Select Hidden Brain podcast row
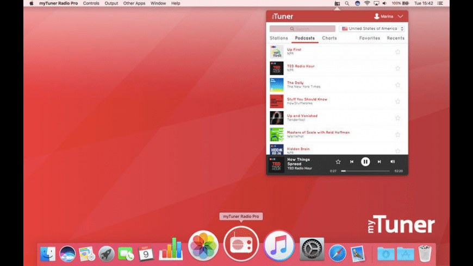Screen dimensions: 473x266 tap(337, 149)
